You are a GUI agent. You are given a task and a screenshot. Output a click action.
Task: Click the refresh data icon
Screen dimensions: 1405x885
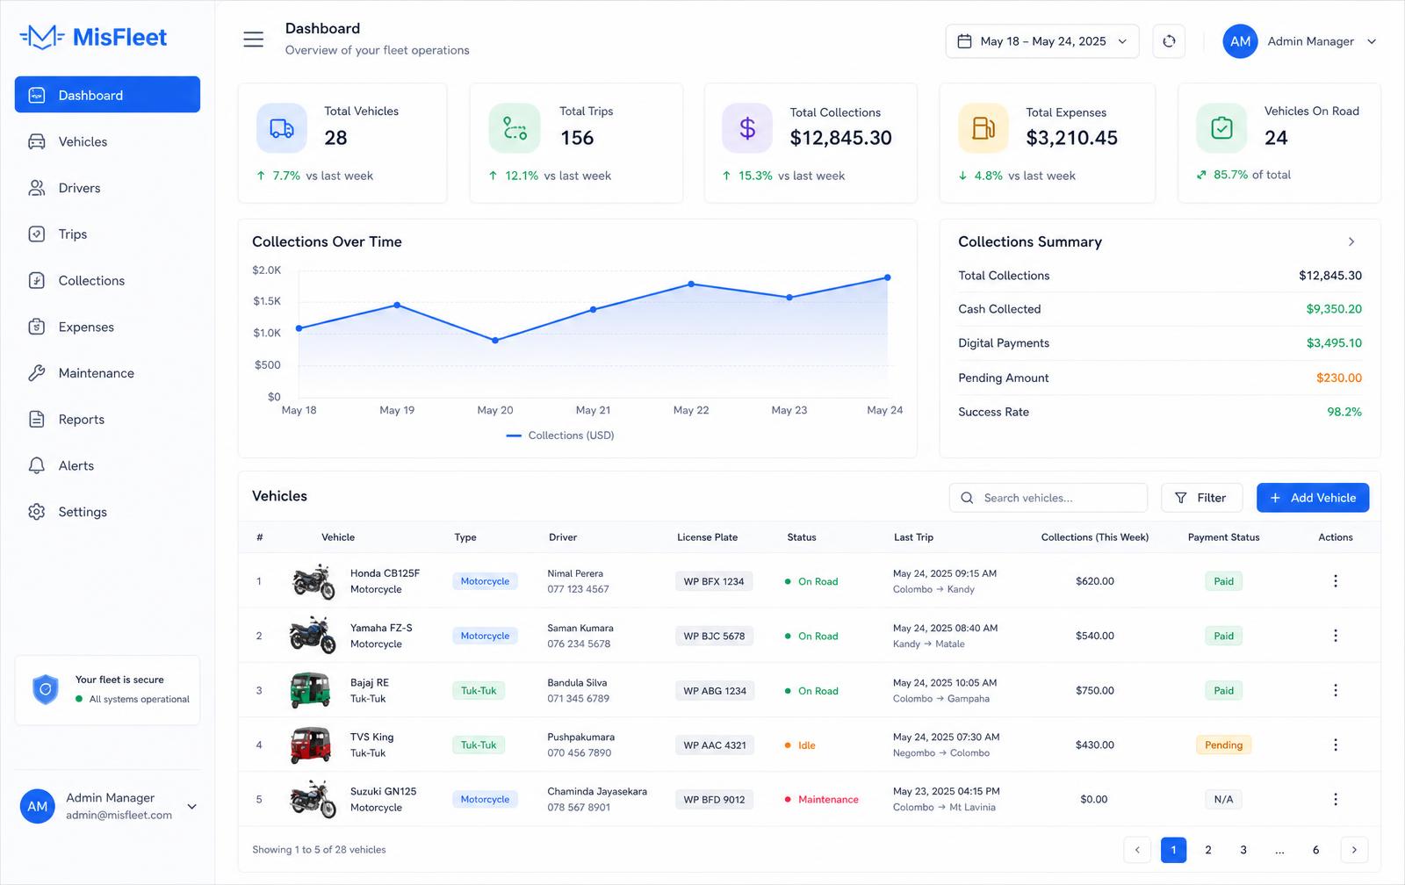[1169, 41]
